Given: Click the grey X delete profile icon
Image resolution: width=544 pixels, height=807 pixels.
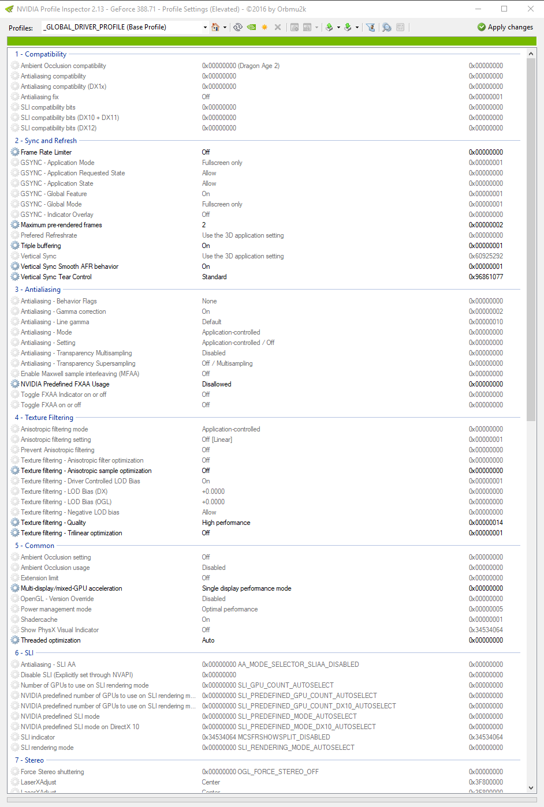Looking at the screenshot, I should point(278,27).
